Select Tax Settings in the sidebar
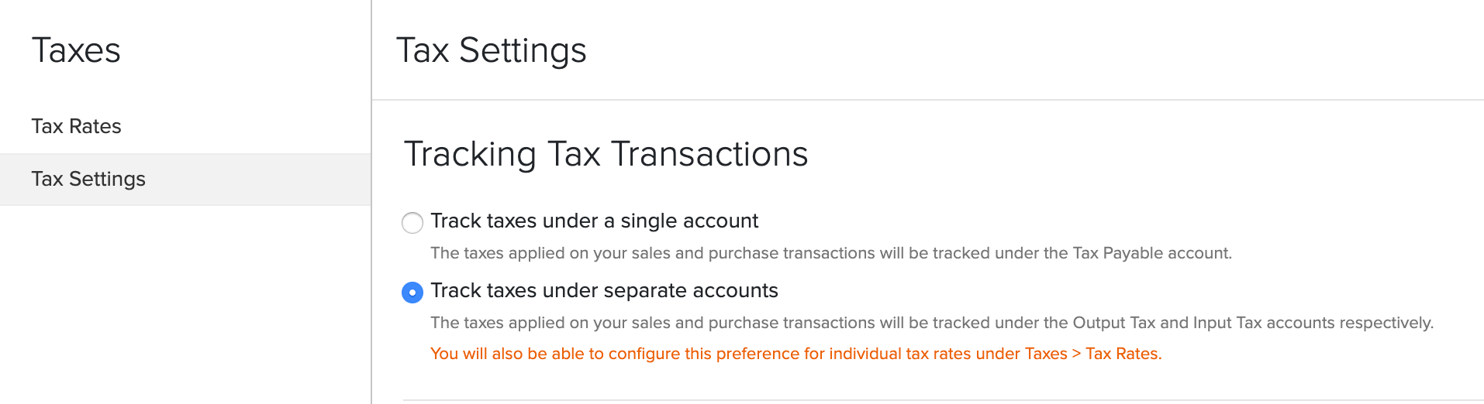 [x=88, y=179]
